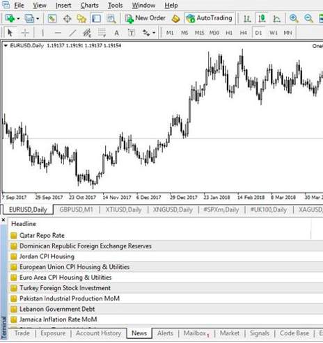This screenshot has height=343, width=323.
Task: Expand the new chart dropdown arrow
Action: tap(18, 19)
